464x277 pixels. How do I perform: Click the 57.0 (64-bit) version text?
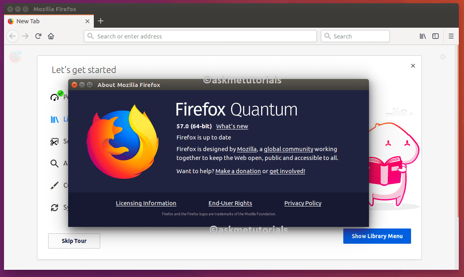(194, 126)
